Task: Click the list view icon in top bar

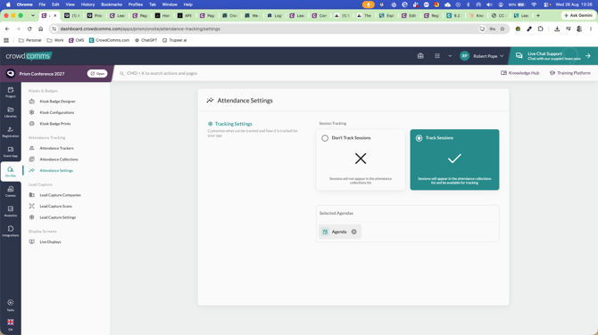Action: pyautogui.click(x=437, y=56)
